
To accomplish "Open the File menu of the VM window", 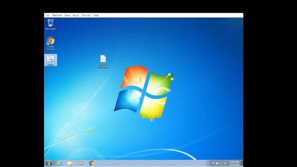I will [x=47, y=15].
